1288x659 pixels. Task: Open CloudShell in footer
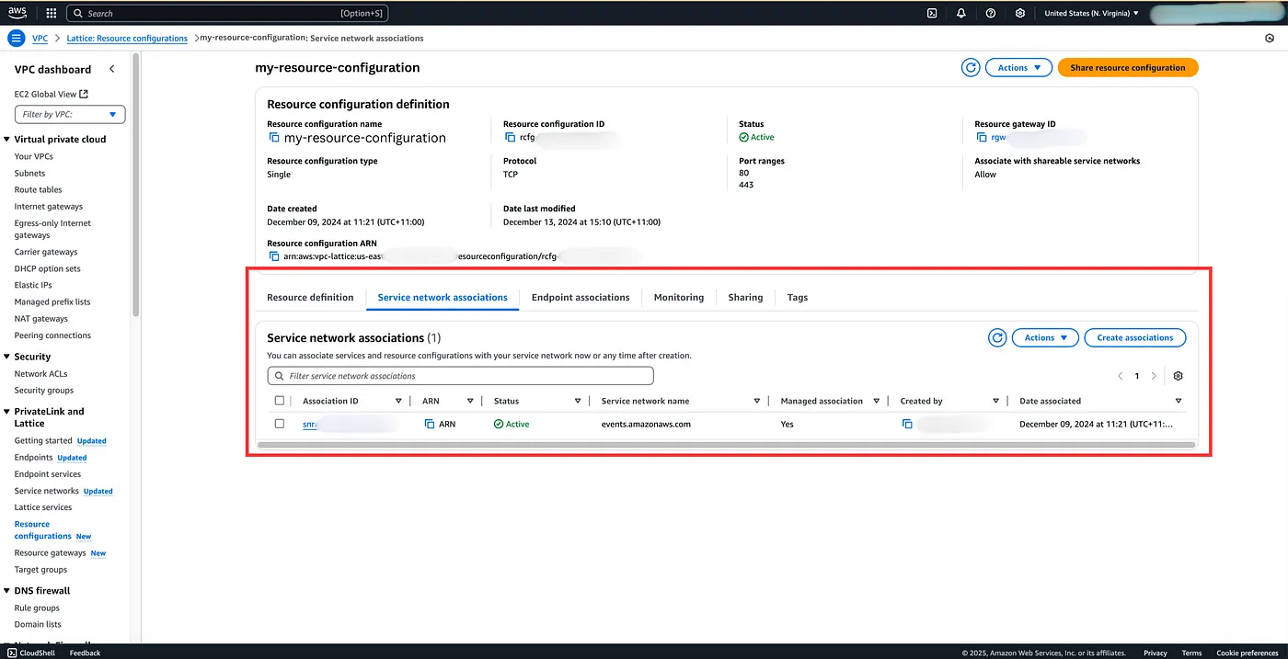30,653
